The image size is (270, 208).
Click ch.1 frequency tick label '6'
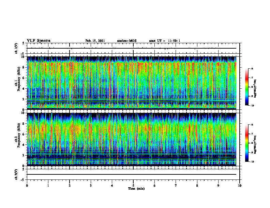(24, 78)
